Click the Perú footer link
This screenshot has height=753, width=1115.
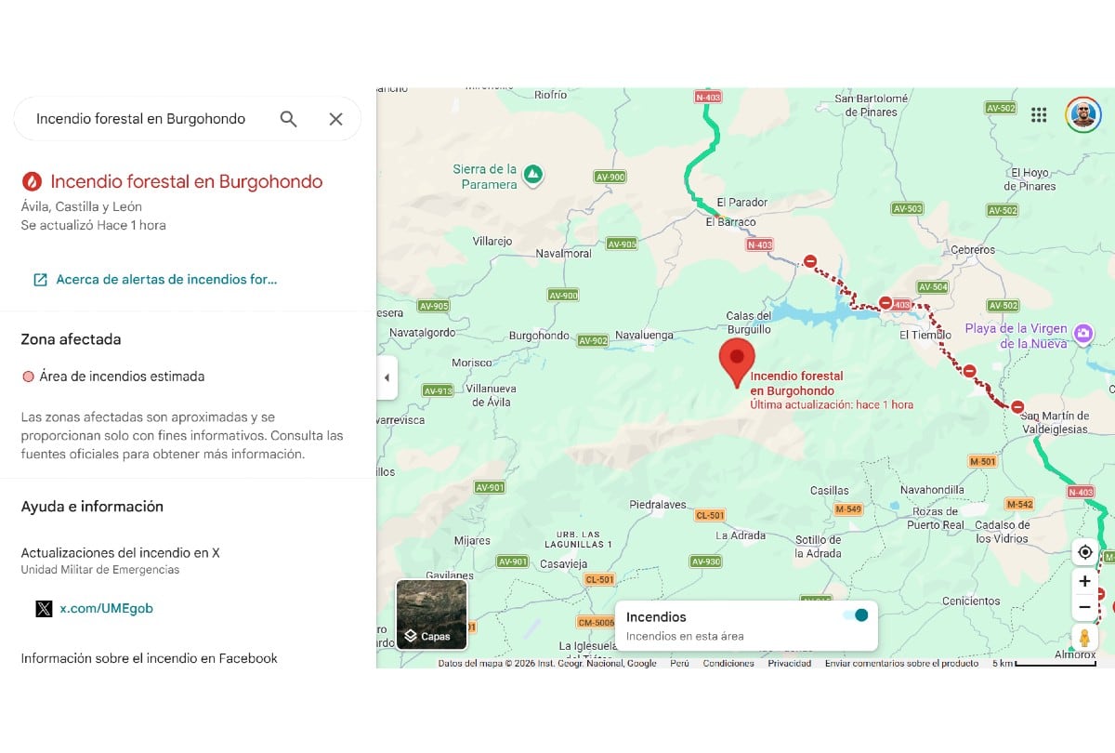click(679, 663)
